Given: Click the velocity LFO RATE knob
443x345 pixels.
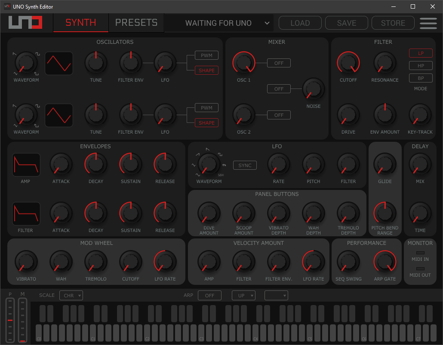Looking at the screenshot, I should pyautogui.click(x=313, y=262).
